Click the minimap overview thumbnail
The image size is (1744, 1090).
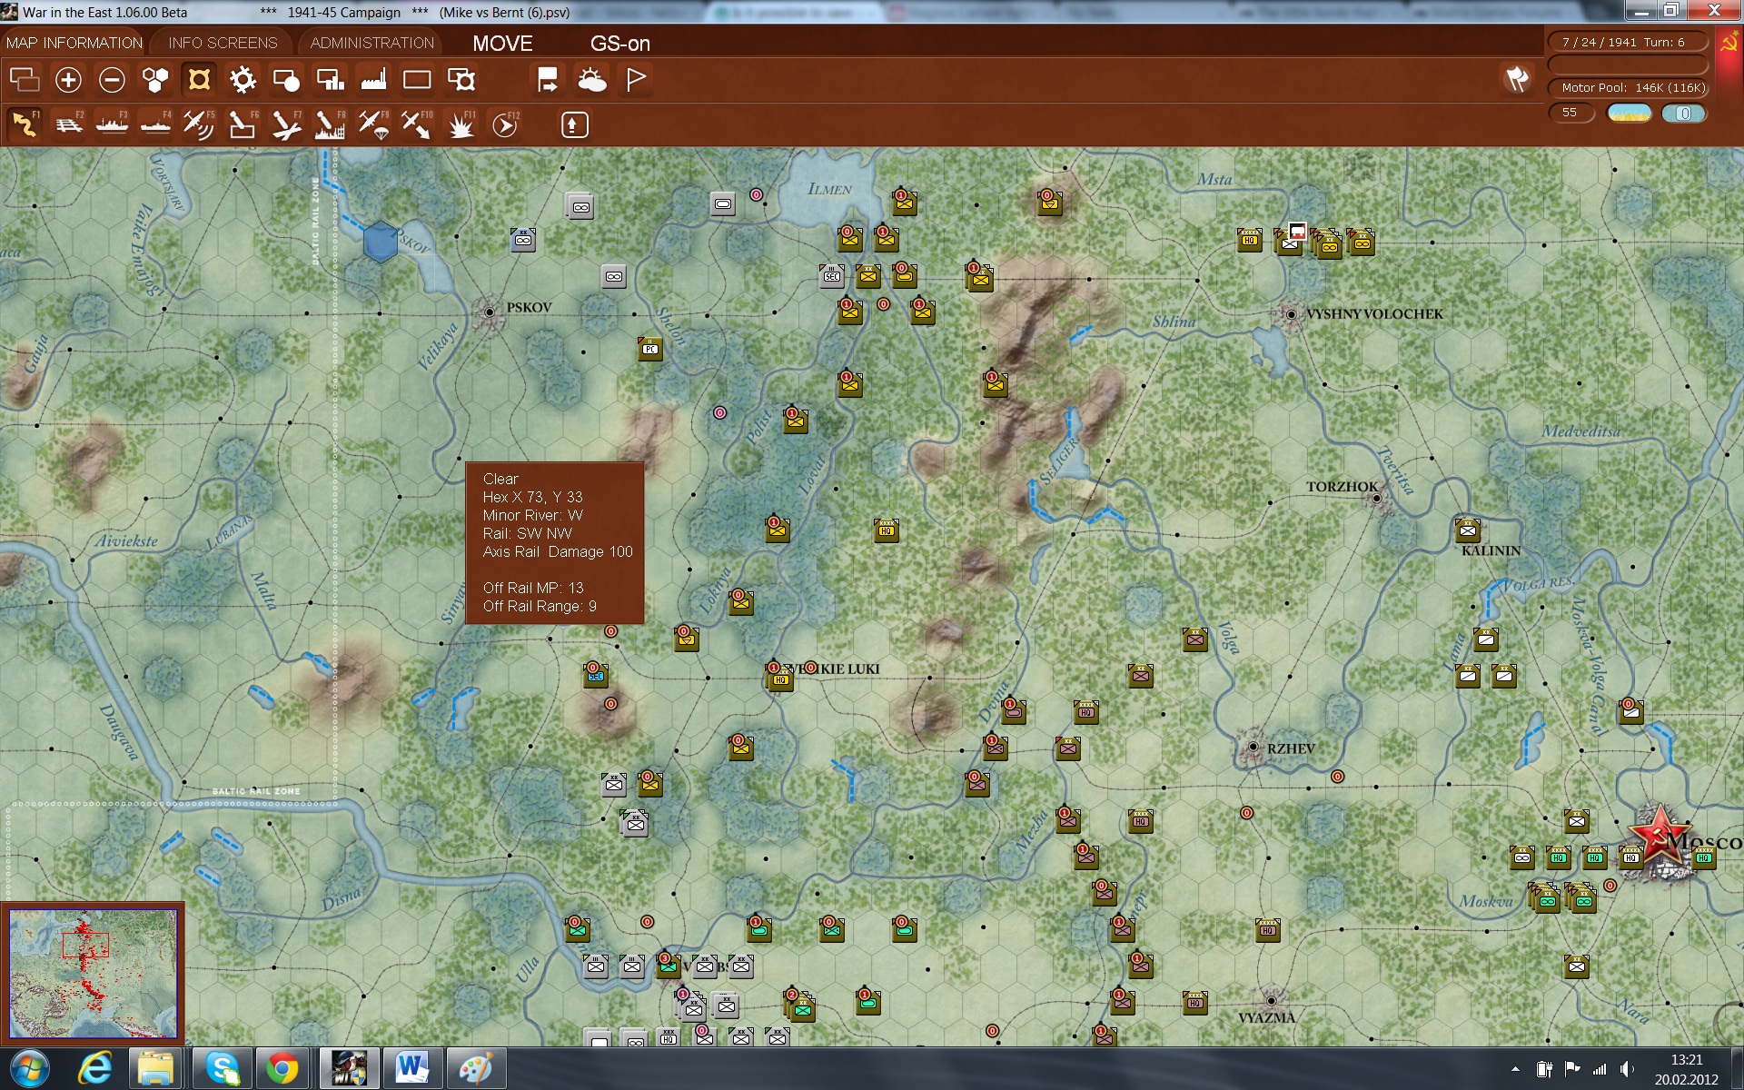[93, 974]
